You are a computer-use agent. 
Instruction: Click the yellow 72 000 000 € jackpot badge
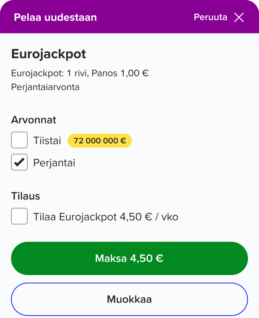[100, 141]
